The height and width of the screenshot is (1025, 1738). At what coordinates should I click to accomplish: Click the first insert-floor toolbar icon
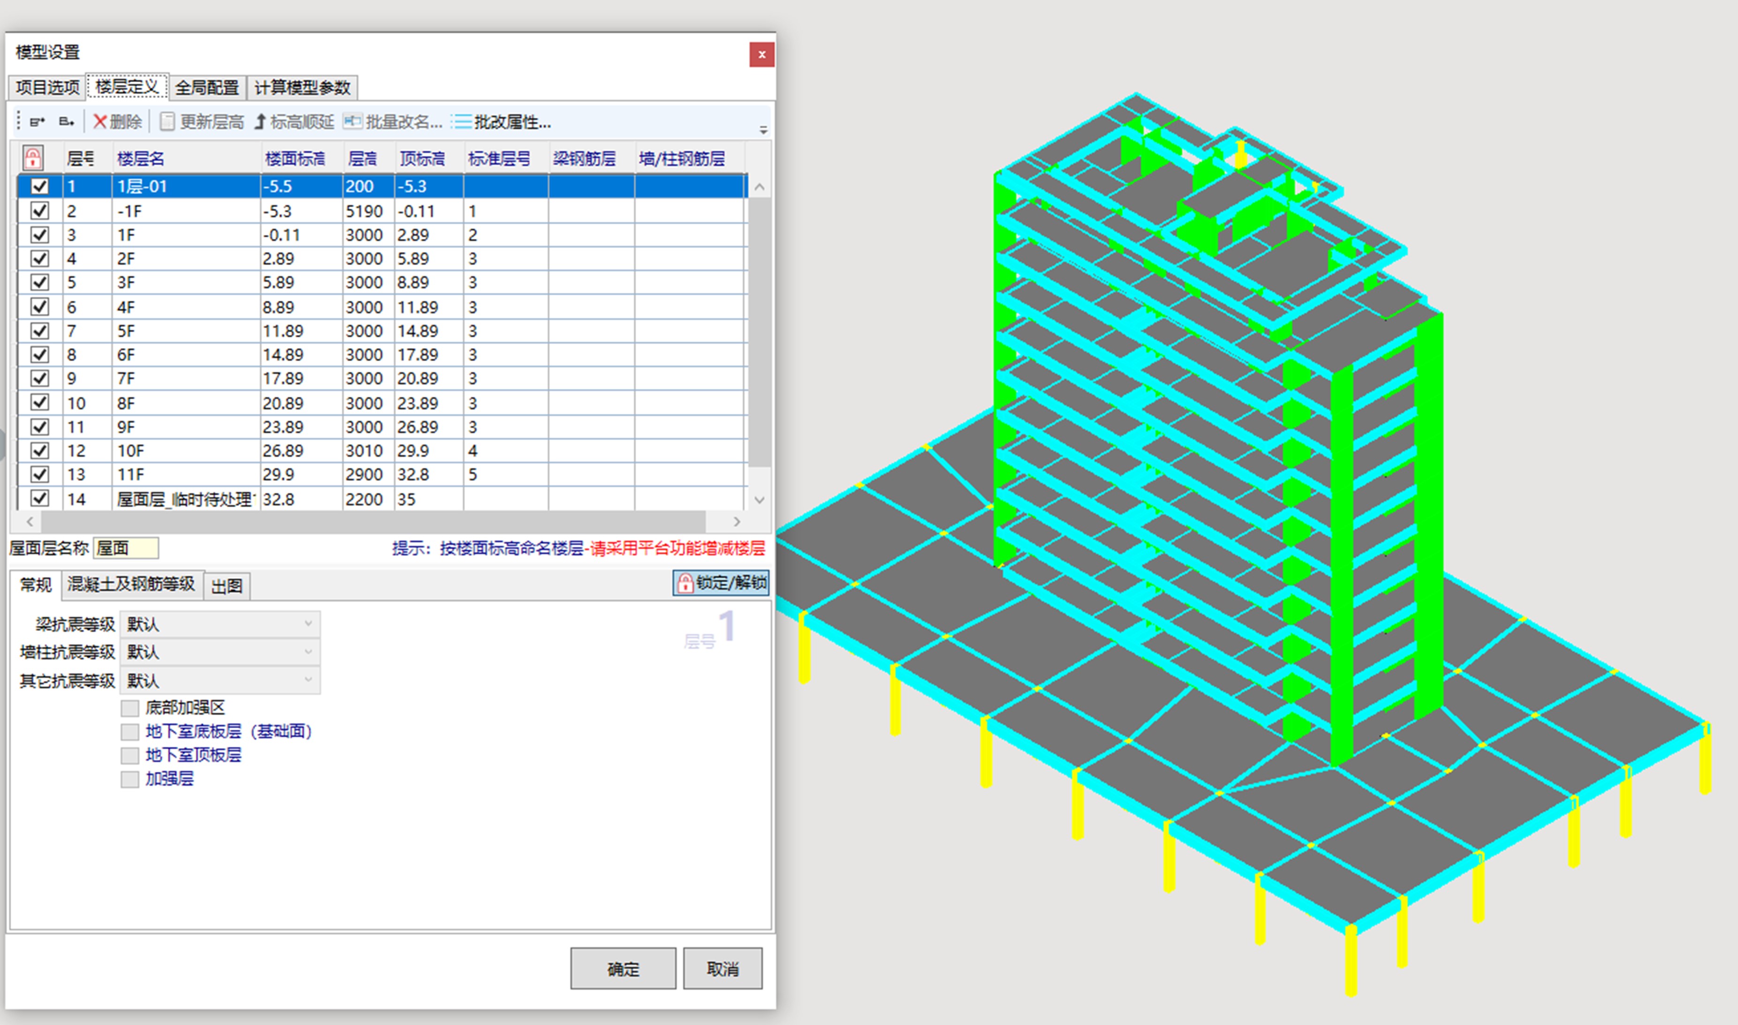point(37,122)
